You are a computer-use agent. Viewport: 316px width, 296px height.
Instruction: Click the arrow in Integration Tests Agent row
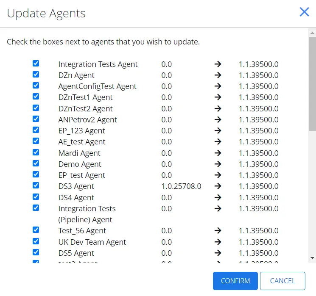click(x=218, y=64)
